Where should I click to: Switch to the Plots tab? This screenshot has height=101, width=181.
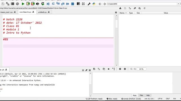pos(135,95)
